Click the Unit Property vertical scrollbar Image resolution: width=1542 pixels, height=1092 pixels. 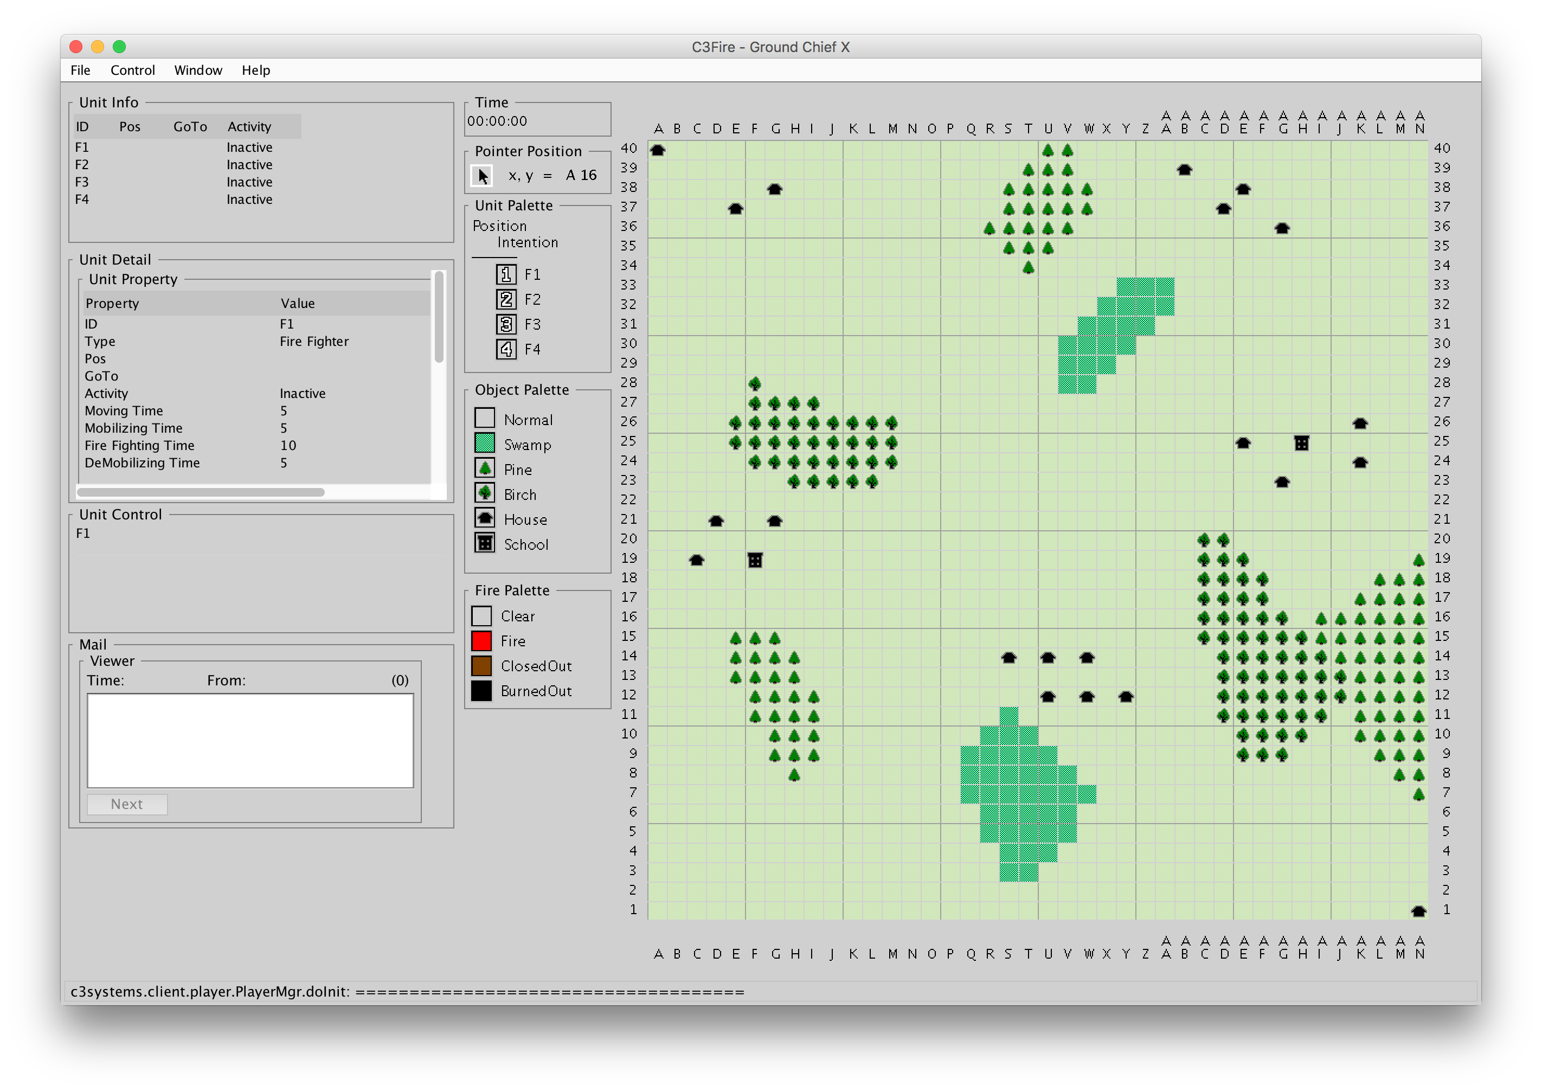click(439, 316)
